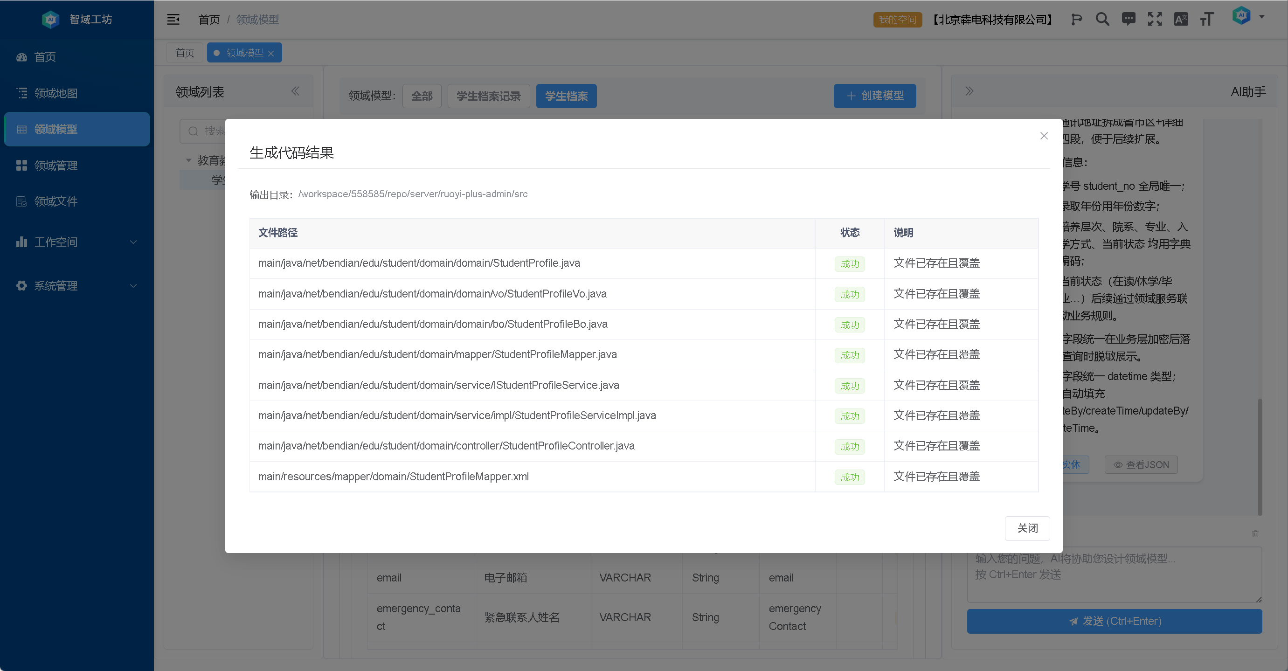Open 领域地图 in the sidebar
1288x671 pixels.
click(x=56, y=93)
